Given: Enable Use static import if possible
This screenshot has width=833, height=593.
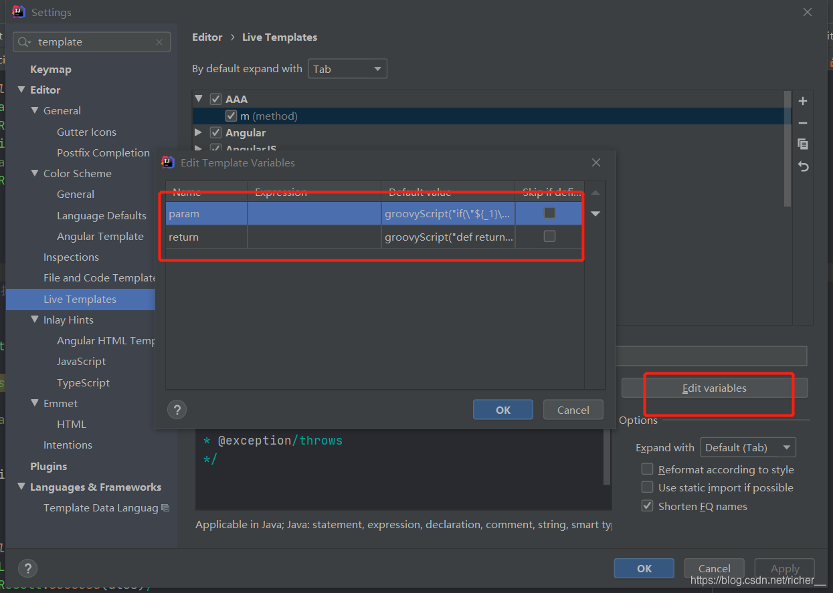Looking at the screenshot, I should click(647, 487).
